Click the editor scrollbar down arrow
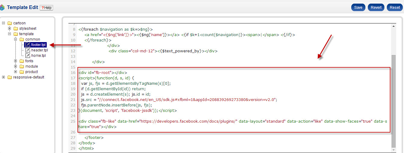Screen dimensions: 404x153 coord(394,149)
